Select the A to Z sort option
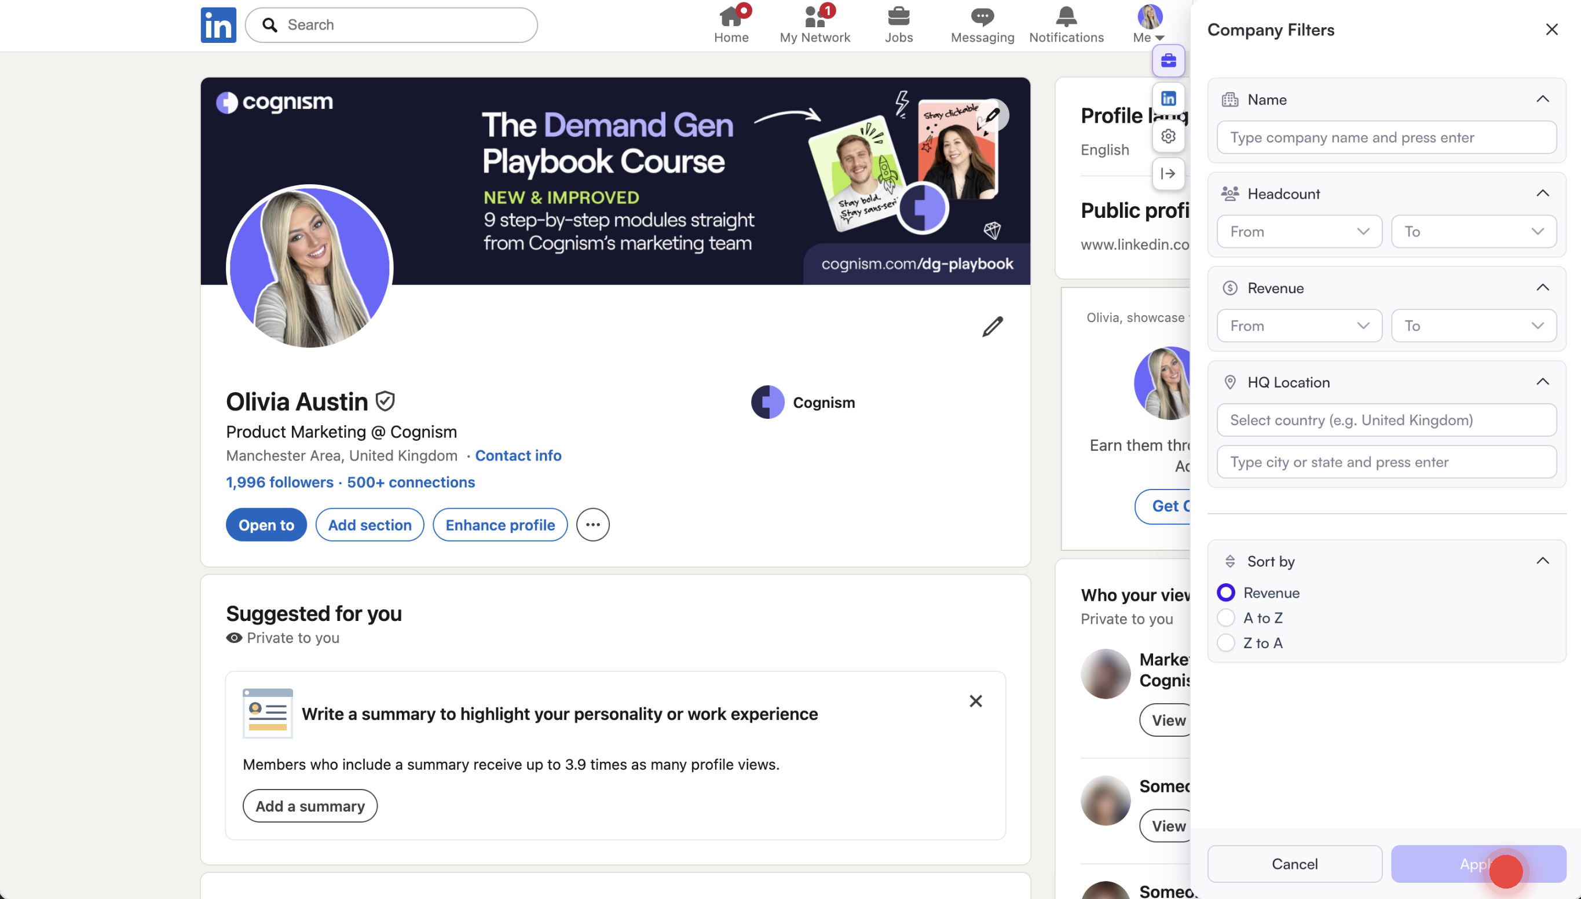 click(x=1225, y=617)
